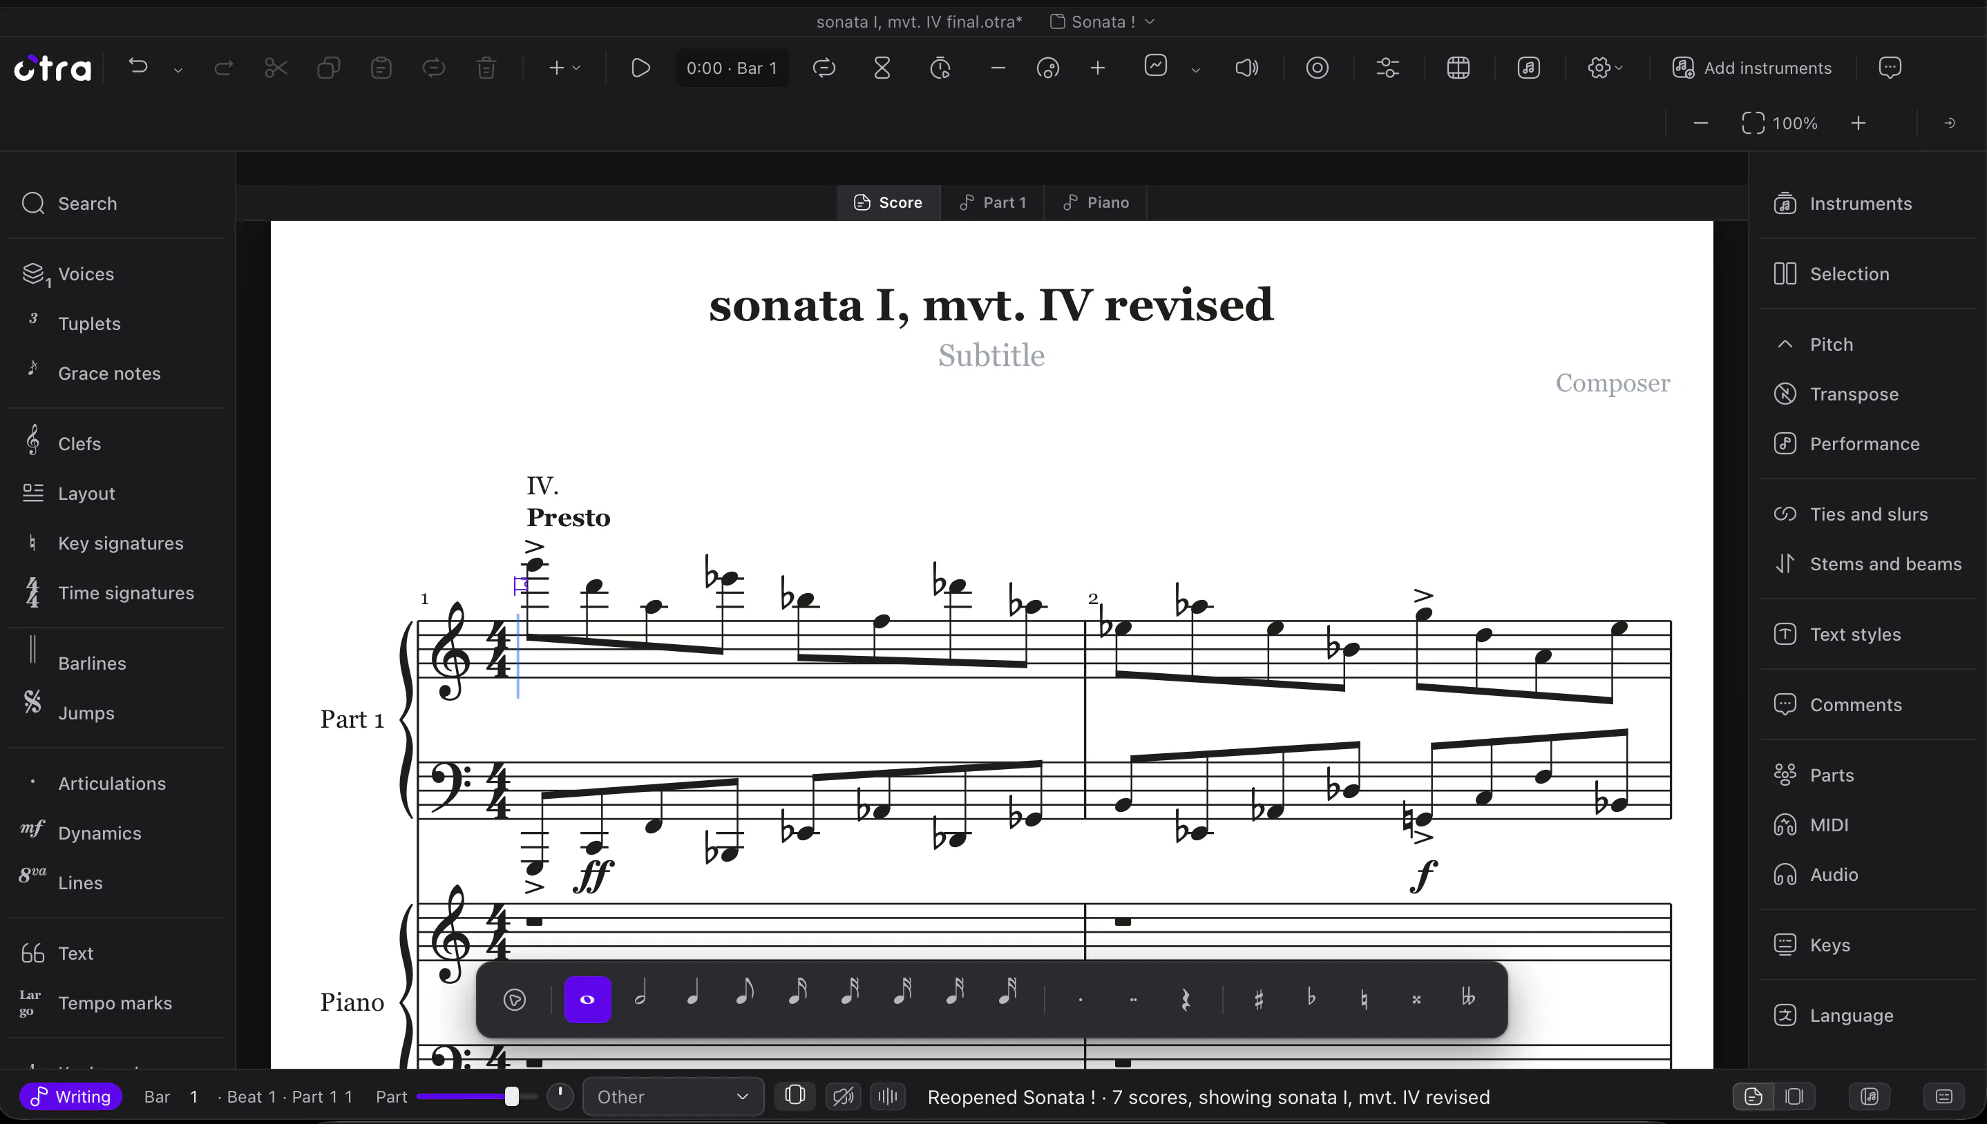Open the Sonata ! project dropdown
Screen dimensions: 1987x1124
coord(1102,21)
